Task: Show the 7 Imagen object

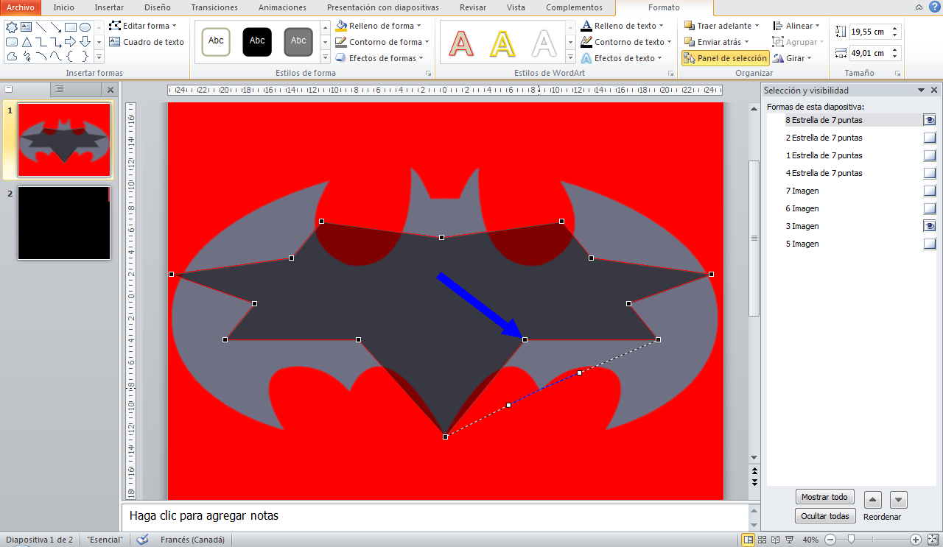Action: (x=930, y=191)
